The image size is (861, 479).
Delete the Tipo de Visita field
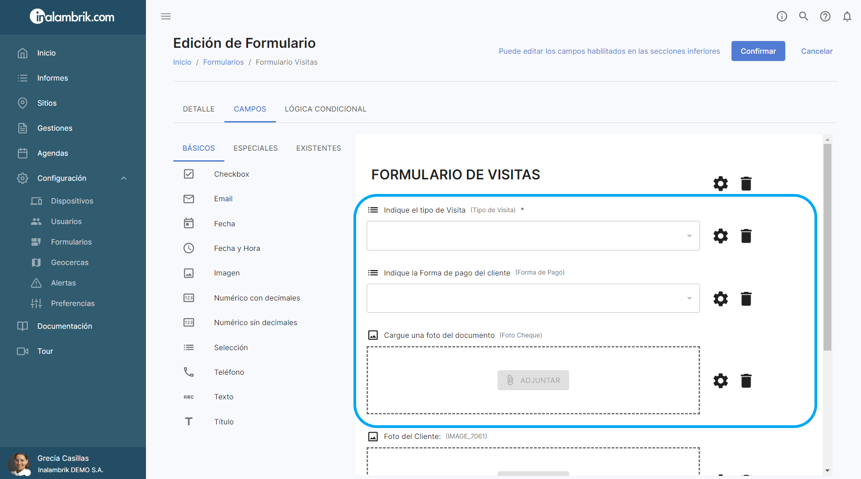[746, 236]
